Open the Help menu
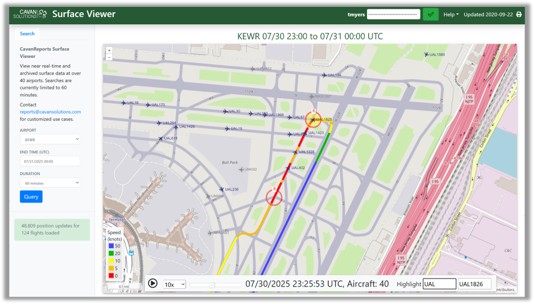Screen dimensions: 534x304 point(450,14)
